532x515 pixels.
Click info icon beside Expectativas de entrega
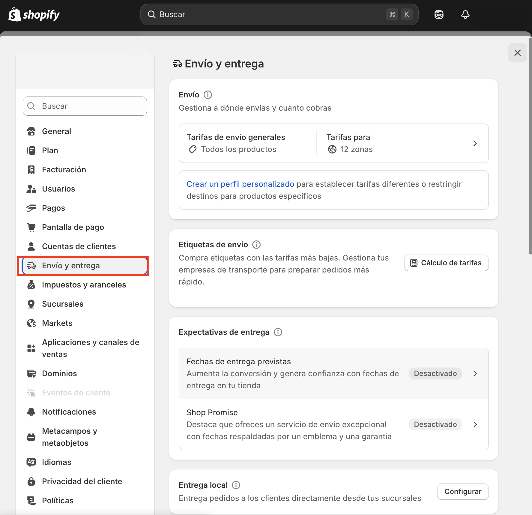(278, 332)
